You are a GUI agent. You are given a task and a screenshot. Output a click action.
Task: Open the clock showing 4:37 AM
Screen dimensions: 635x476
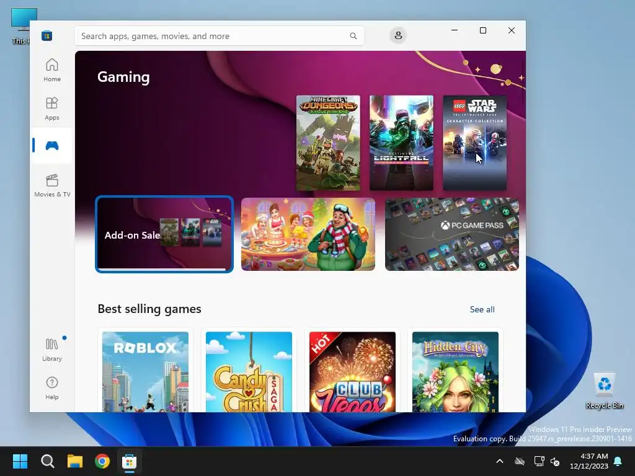pos(589,461)
